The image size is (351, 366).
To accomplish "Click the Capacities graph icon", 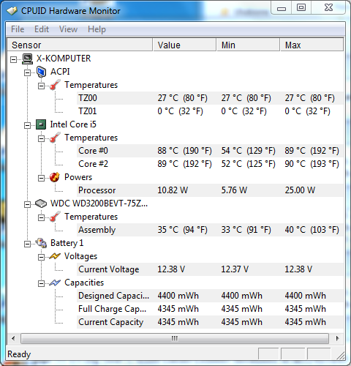I will (55, 283).
